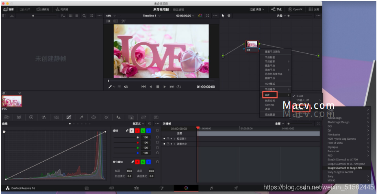
Task: Select the checked 无LUT option
Action: tap(300, 96)
